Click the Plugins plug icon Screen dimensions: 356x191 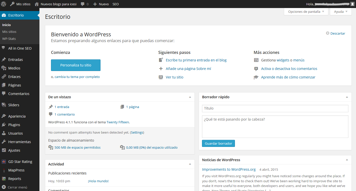click(4, 125)
